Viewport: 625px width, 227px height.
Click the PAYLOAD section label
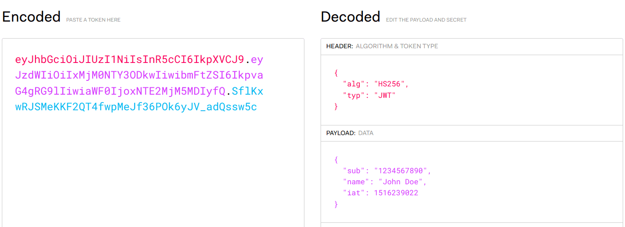341,133
